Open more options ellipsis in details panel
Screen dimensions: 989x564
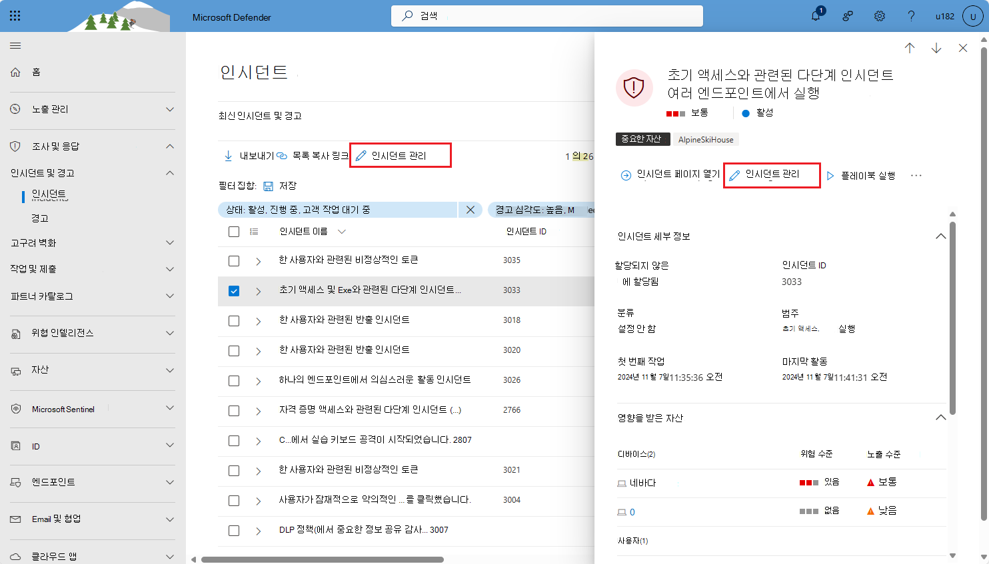point(916,176)
